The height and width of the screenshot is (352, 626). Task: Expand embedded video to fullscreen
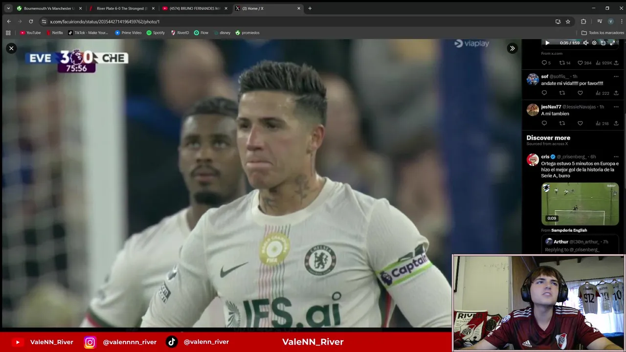coord(612,43)
